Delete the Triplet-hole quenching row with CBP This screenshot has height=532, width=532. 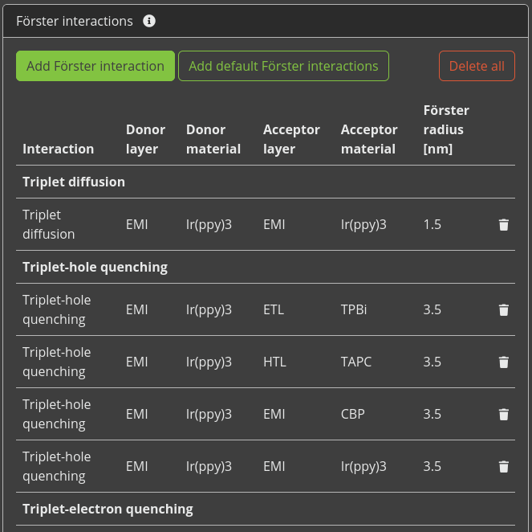503,415
